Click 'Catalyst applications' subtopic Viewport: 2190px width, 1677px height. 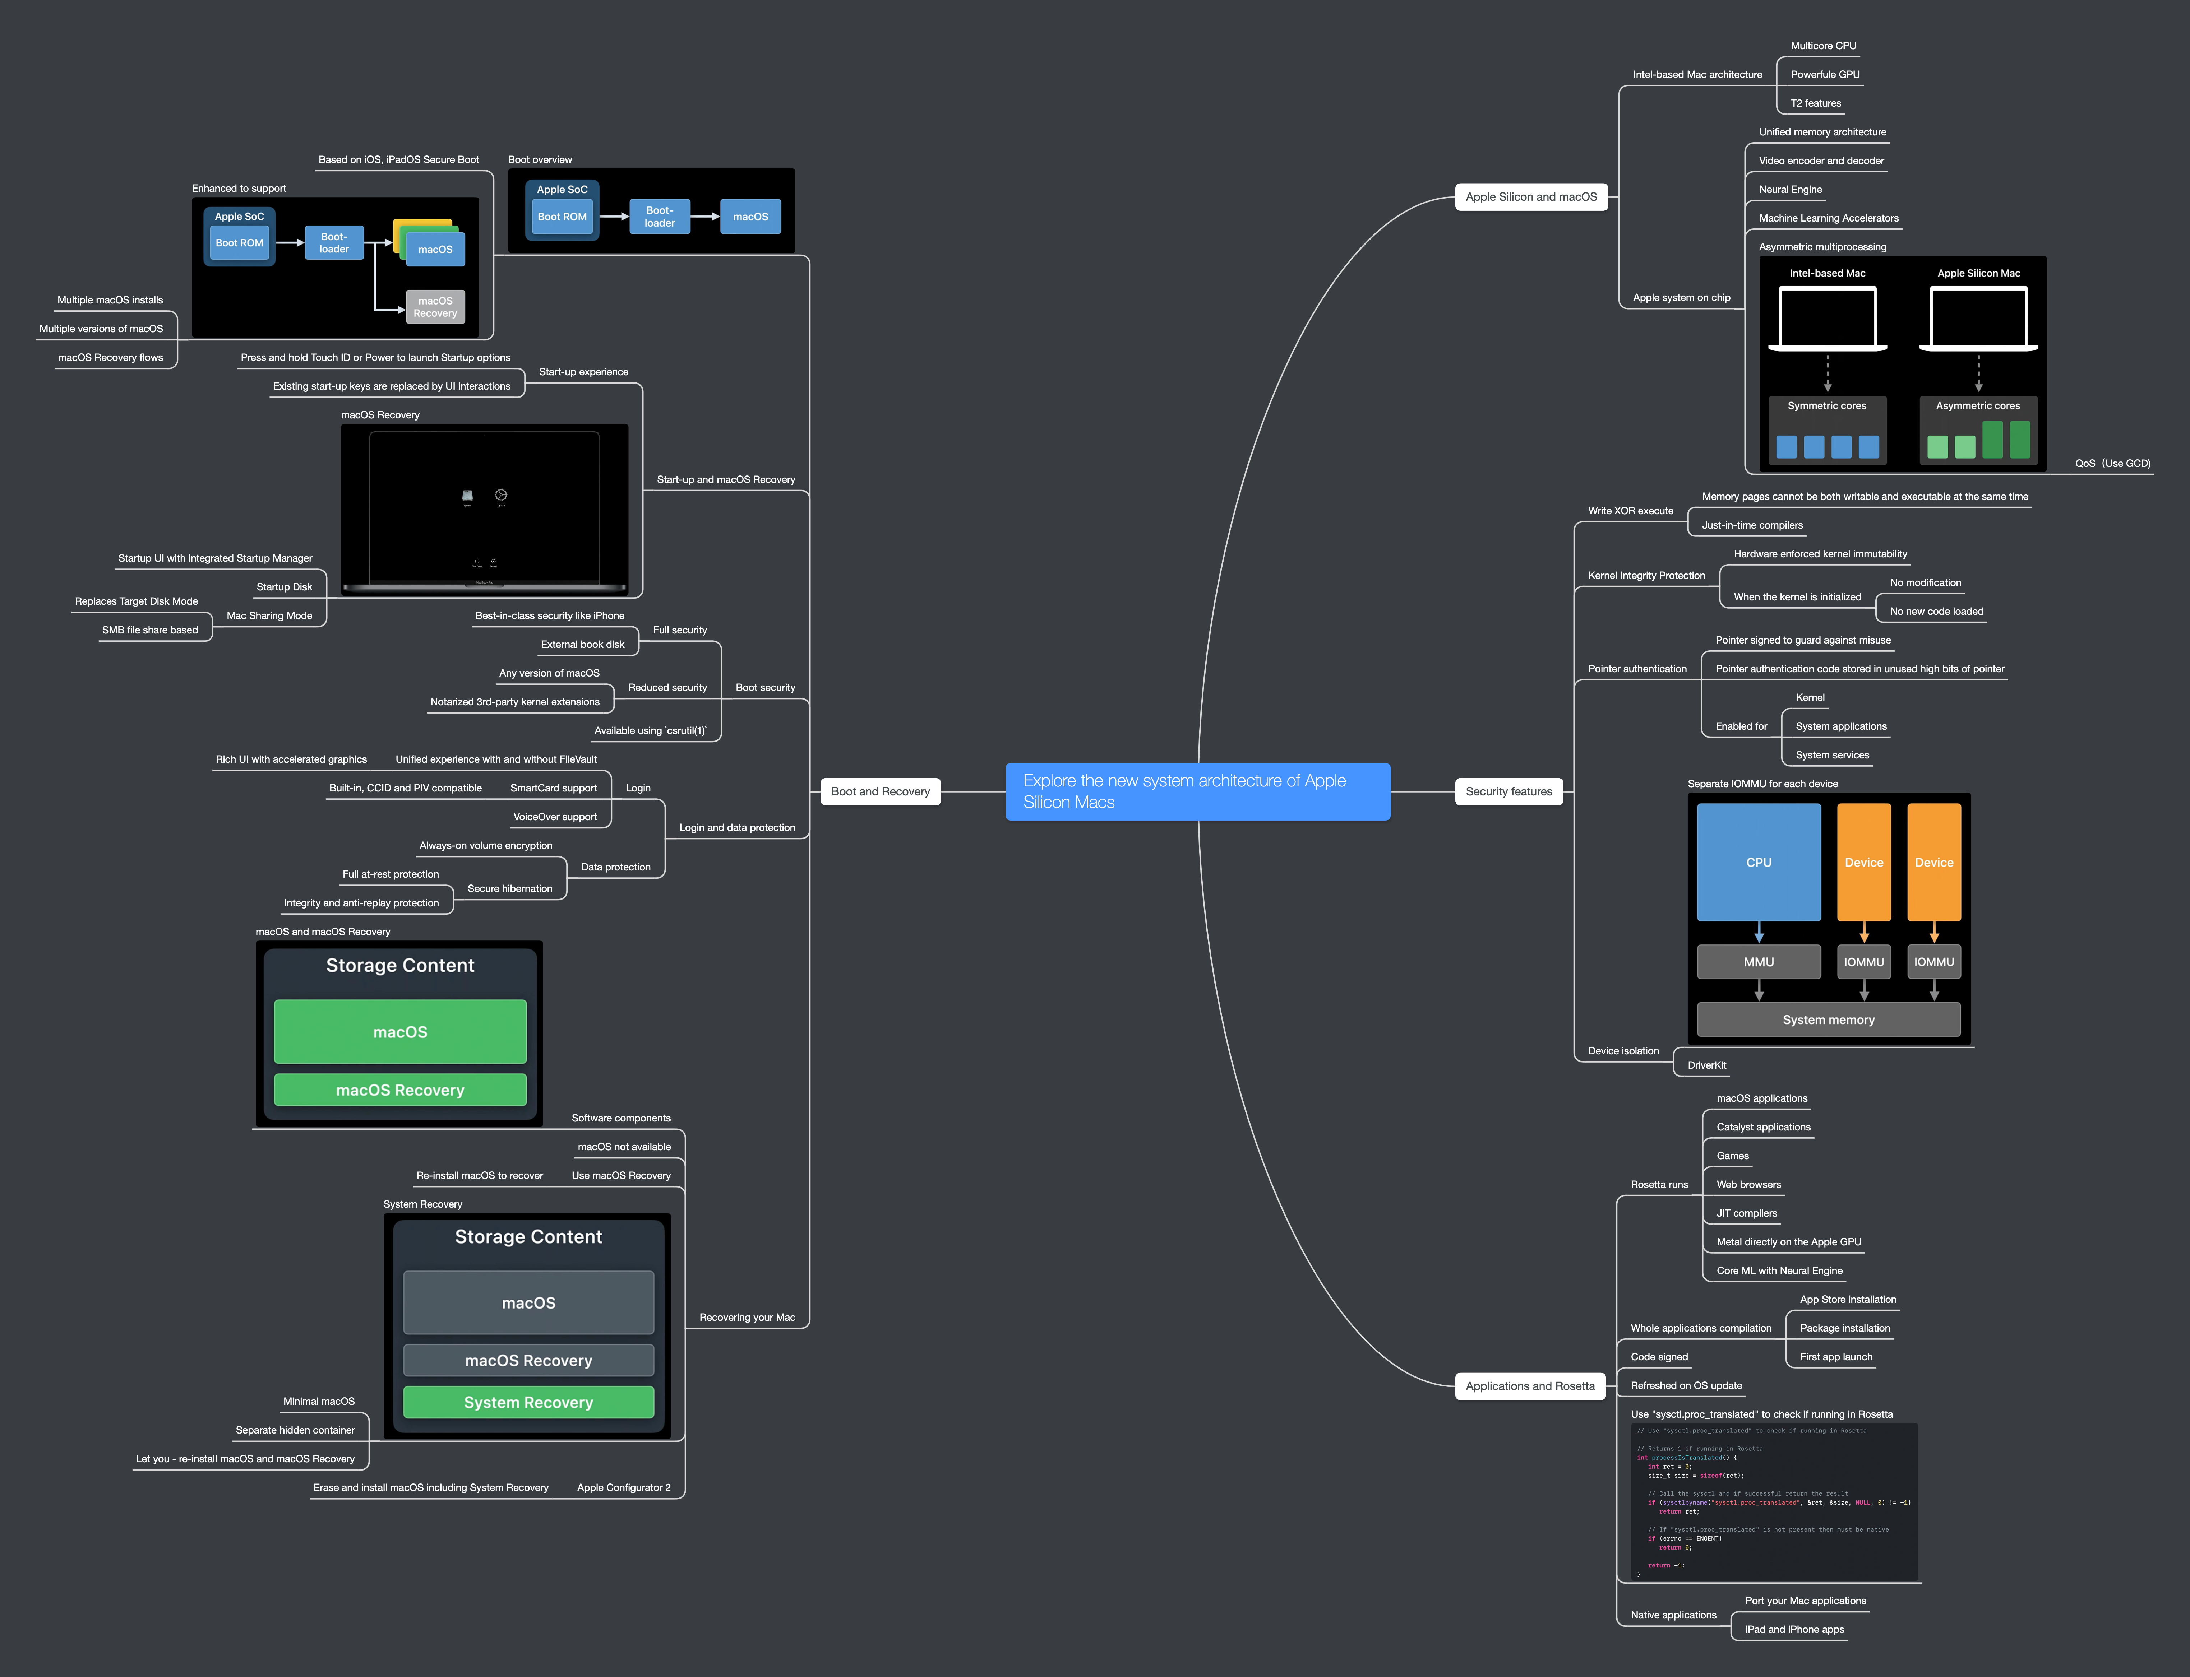(1764, 1127)
